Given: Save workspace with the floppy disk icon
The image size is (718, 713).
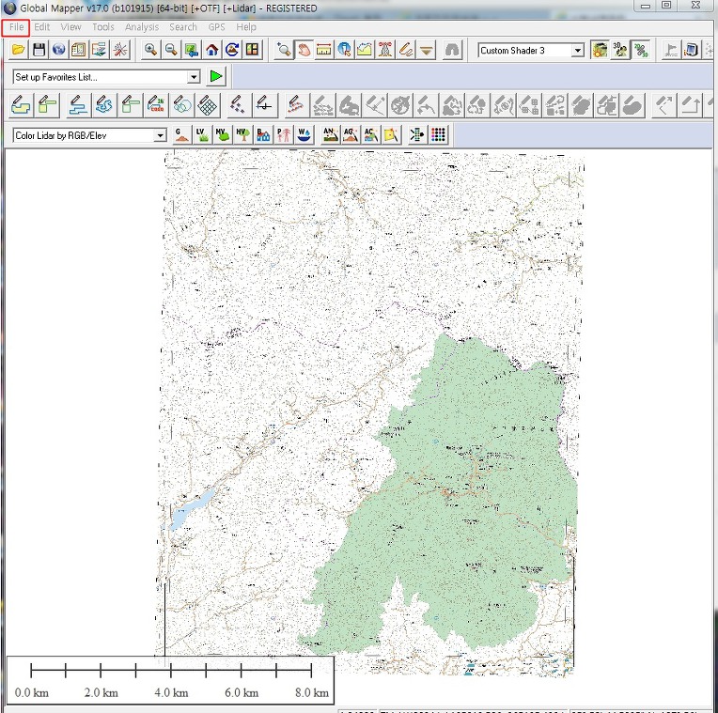Looking at the screenshot, I should pyautogui.click(x=39, y=50).
